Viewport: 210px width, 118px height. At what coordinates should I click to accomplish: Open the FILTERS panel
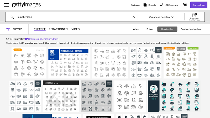tap(14, 29)
